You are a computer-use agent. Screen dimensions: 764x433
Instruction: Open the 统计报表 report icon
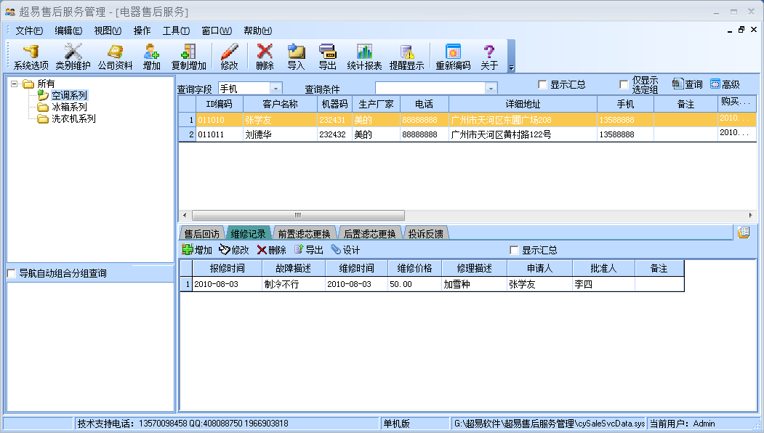[x=364, y=54]
